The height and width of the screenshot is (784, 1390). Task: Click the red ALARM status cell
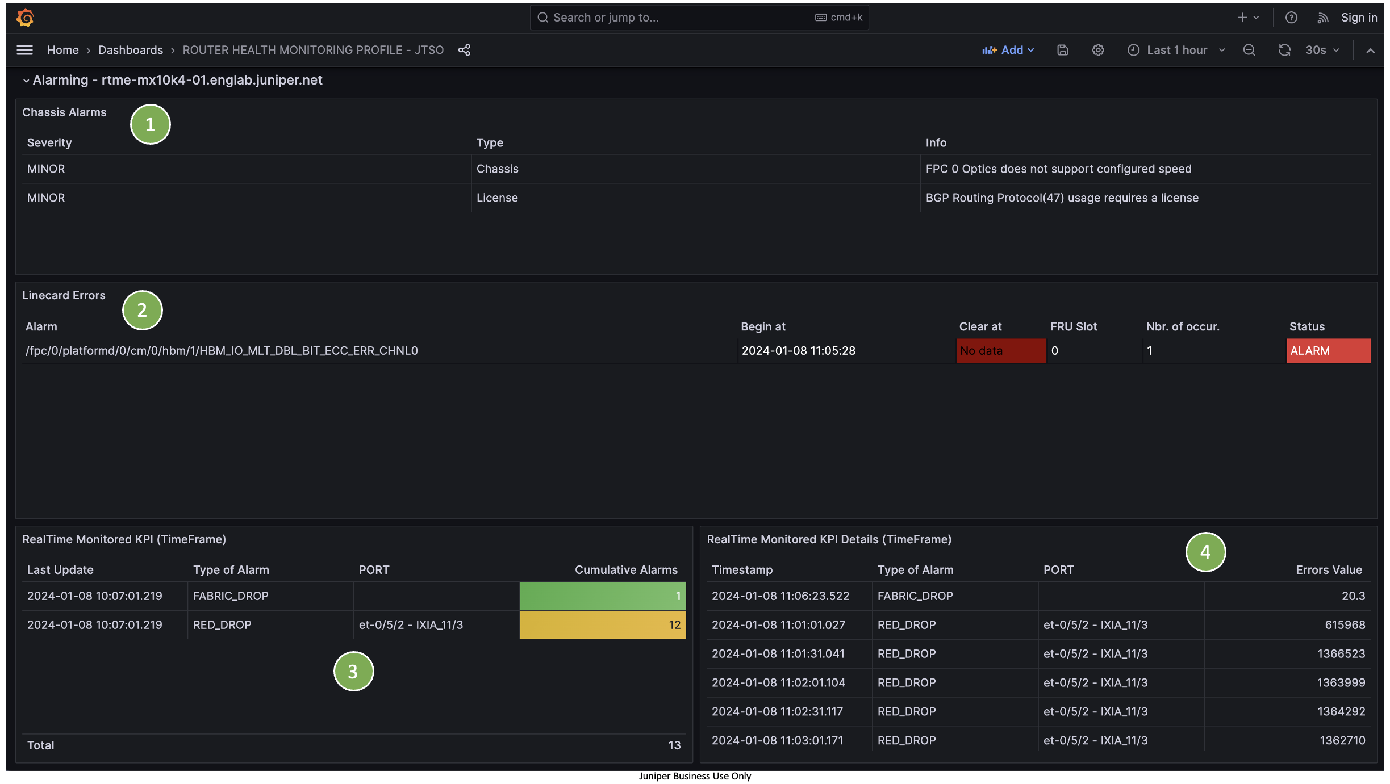[1328, 350]
